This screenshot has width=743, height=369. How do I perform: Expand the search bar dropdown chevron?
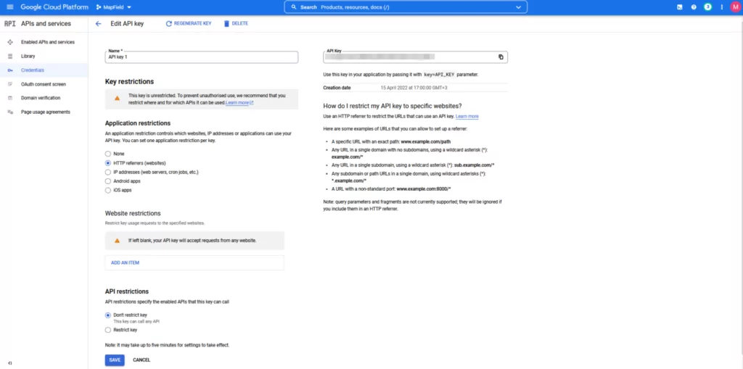pyautogui.click(x=518, y=7)
